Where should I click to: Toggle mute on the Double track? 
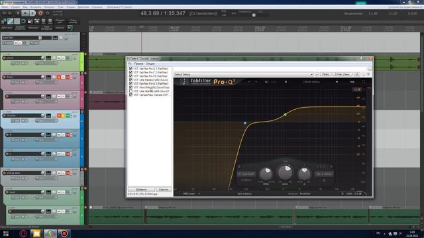[x=59, y=116]
